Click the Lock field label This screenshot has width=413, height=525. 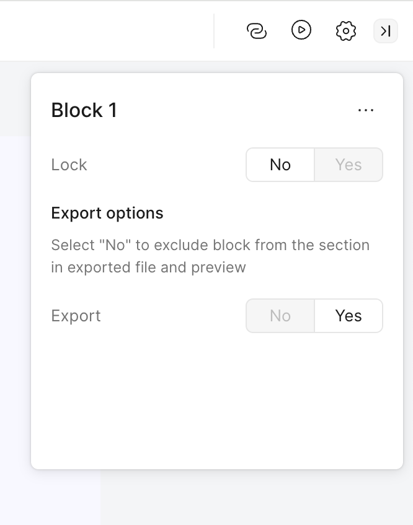tap(69, 165)
